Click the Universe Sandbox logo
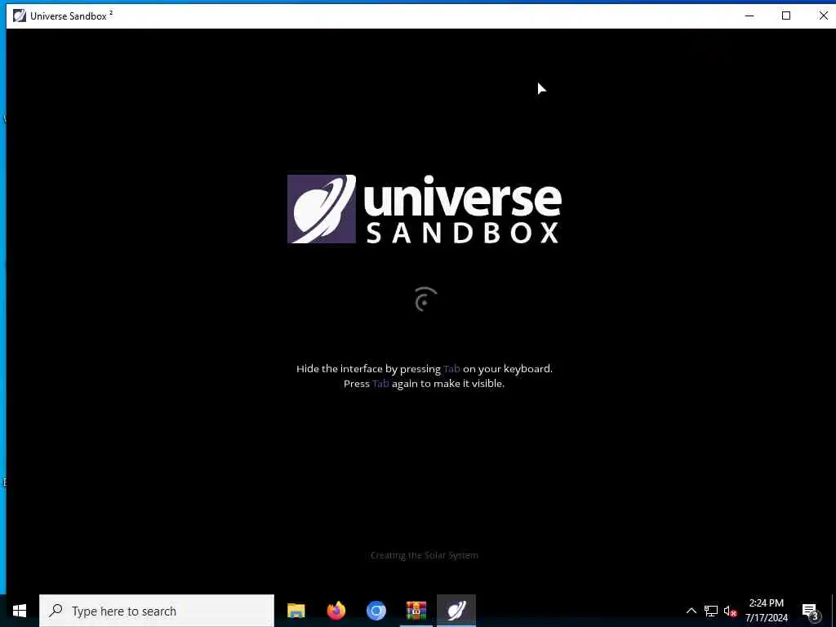 425,209
